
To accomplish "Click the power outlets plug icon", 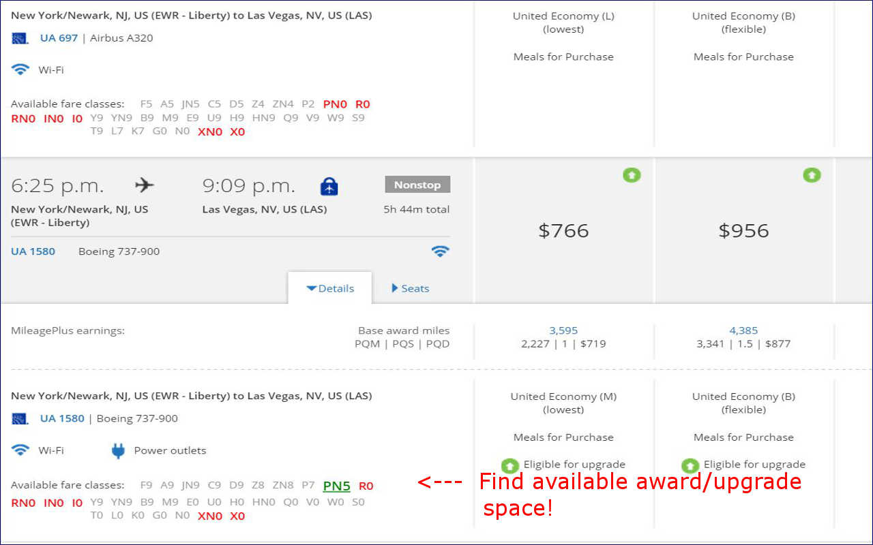I will pos(118,450).
